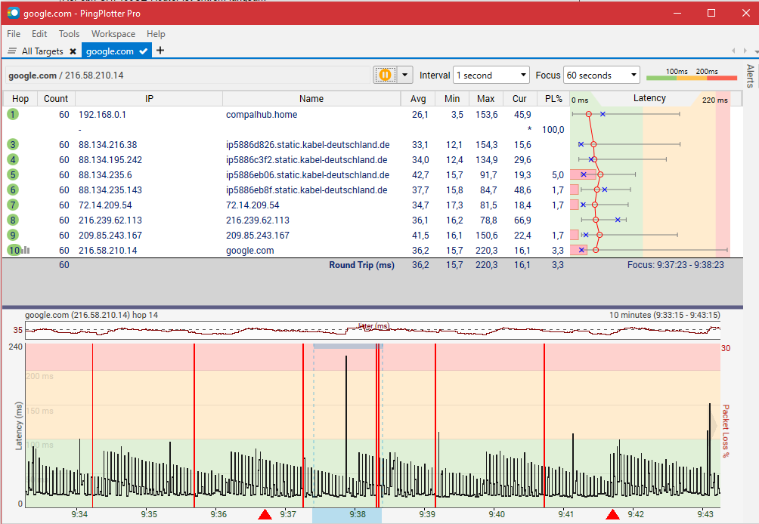Click the 100,0 packet loss value
Image resolution: width=759 pixels, height=524 pixels.
(553, 130)
